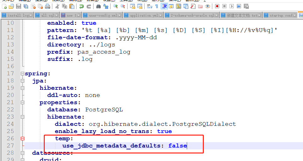Screen dimensions: 303x161
Task: Click the Print toolbar icon
Action: (x=47, y=6)
